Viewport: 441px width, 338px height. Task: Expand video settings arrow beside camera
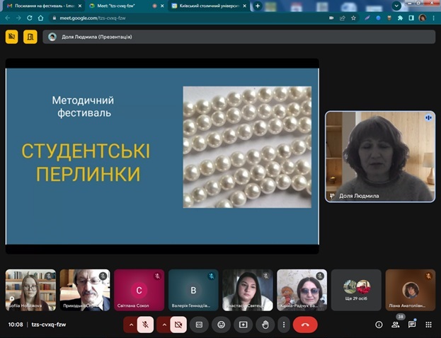(x=164, y=325)
